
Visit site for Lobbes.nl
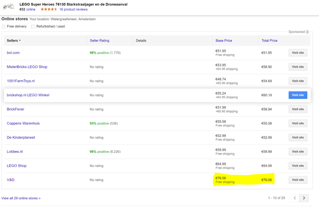click(x=298, y=151)
